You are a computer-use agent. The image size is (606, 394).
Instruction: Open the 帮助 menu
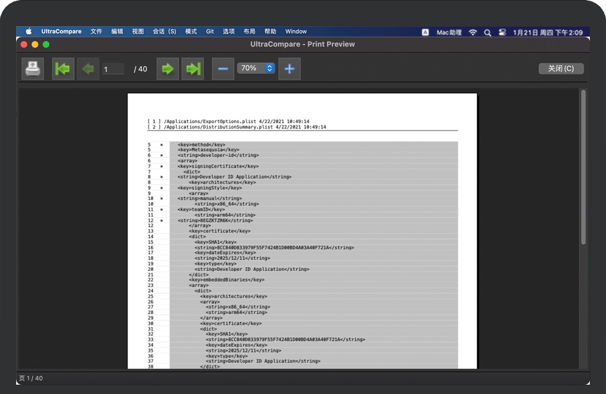[x=270, y=32]
